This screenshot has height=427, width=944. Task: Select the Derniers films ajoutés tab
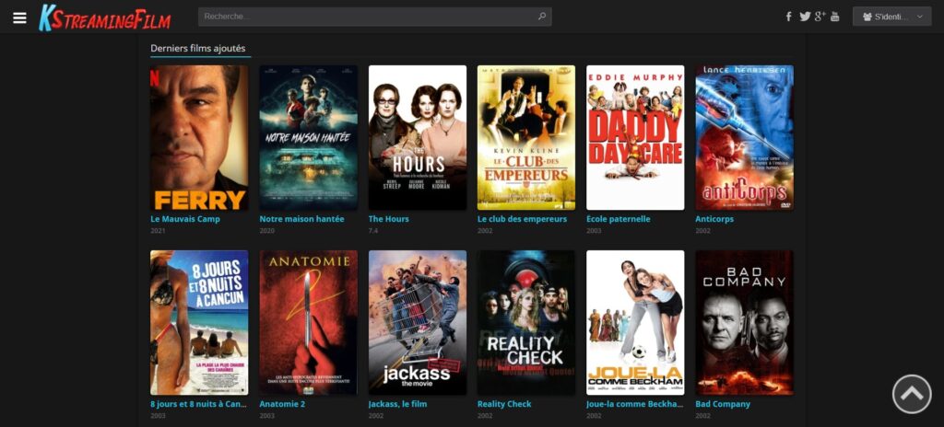[x=198, y=48]
